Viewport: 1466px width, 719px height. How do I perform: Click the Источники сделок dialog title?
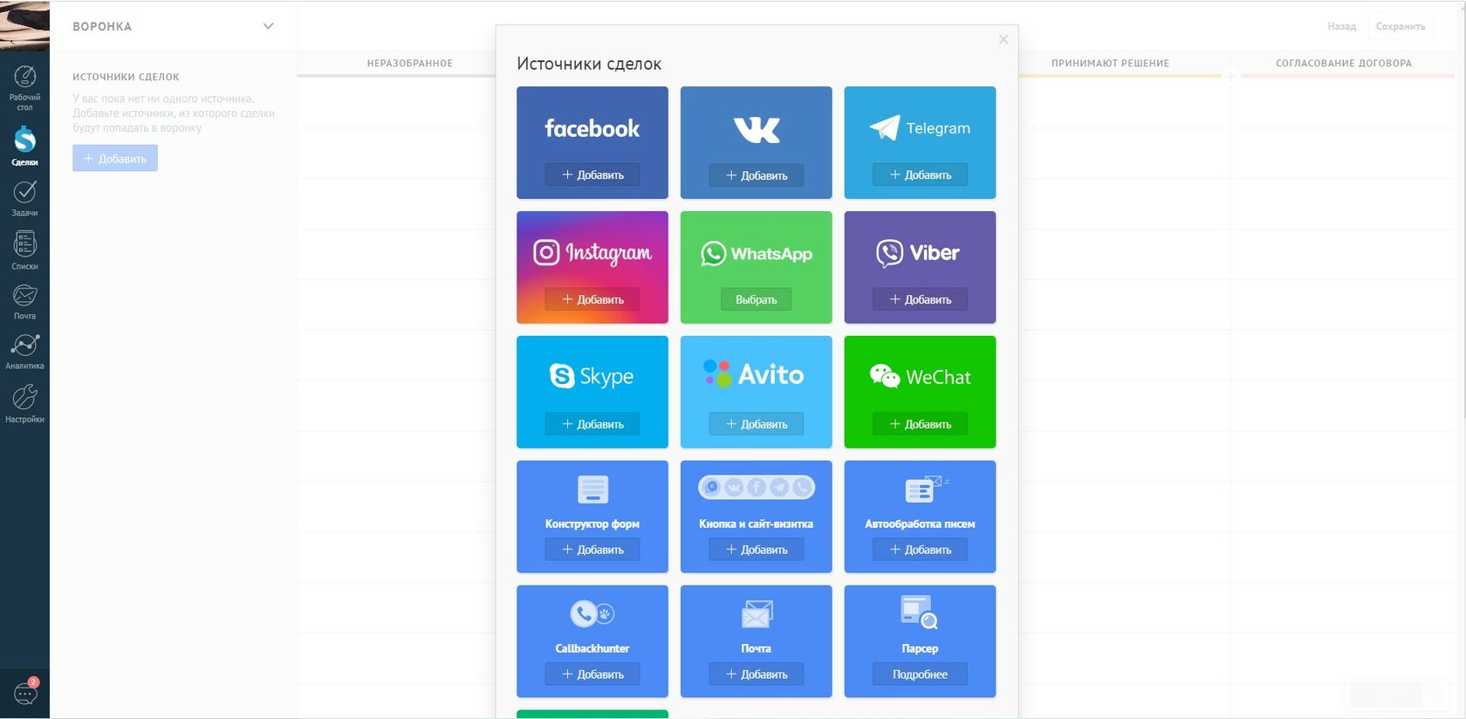(589, 64)
